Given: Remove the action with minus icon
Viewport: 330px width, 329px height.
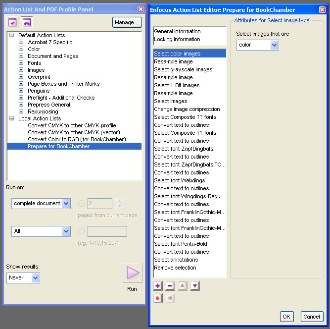Looking at the screenshot, I should [x=170, y=286].
